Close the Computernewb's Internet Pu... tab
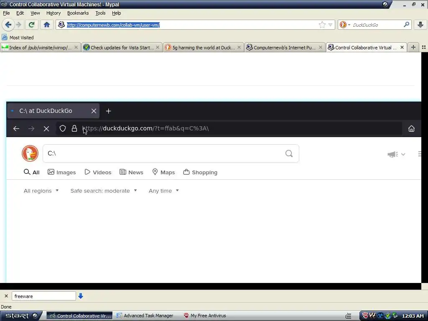The image size is (428, 321). click(x=321, y=47)
